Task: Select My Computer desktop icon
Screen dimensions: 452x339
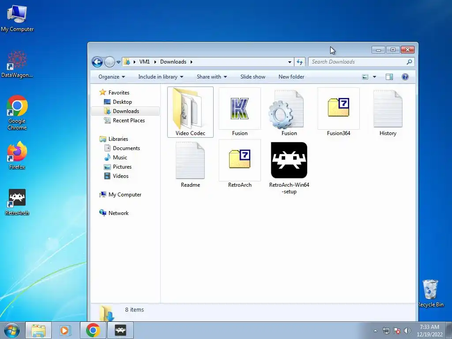Action: [17, 18]
